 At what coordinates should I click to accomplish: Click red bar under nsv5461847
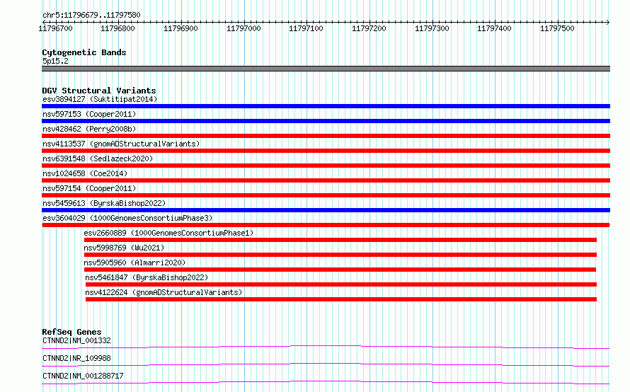point(341,284)
